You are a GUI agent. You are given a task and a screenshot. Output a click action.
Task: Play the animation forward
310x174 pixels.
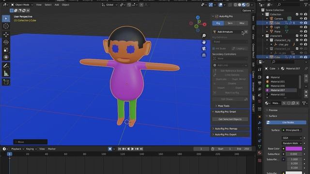(x=132, y=149)
